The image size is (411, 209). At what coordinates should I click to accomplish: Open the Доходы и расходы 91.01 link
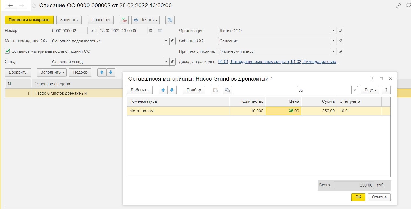(x=279, y=62)
